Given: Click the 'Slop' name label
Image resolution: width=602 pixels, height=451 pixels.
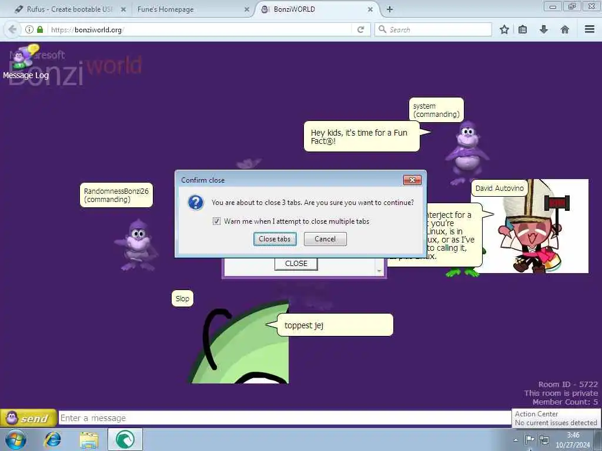Looking at the screenshot, I should point(182,299).
